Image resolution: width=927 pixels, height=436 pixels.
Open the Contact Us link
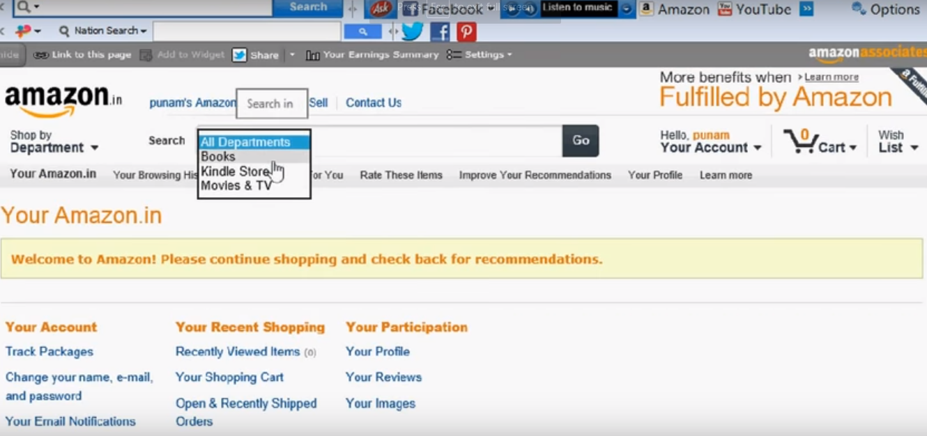pyautogui.click(x=374, y=103)
